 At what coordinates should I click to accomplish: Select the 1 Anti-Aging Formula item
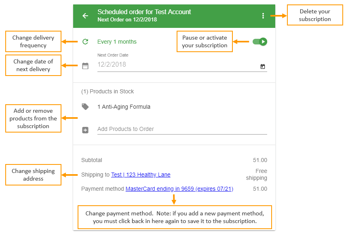pyautogui.click(x=124, y=107)
